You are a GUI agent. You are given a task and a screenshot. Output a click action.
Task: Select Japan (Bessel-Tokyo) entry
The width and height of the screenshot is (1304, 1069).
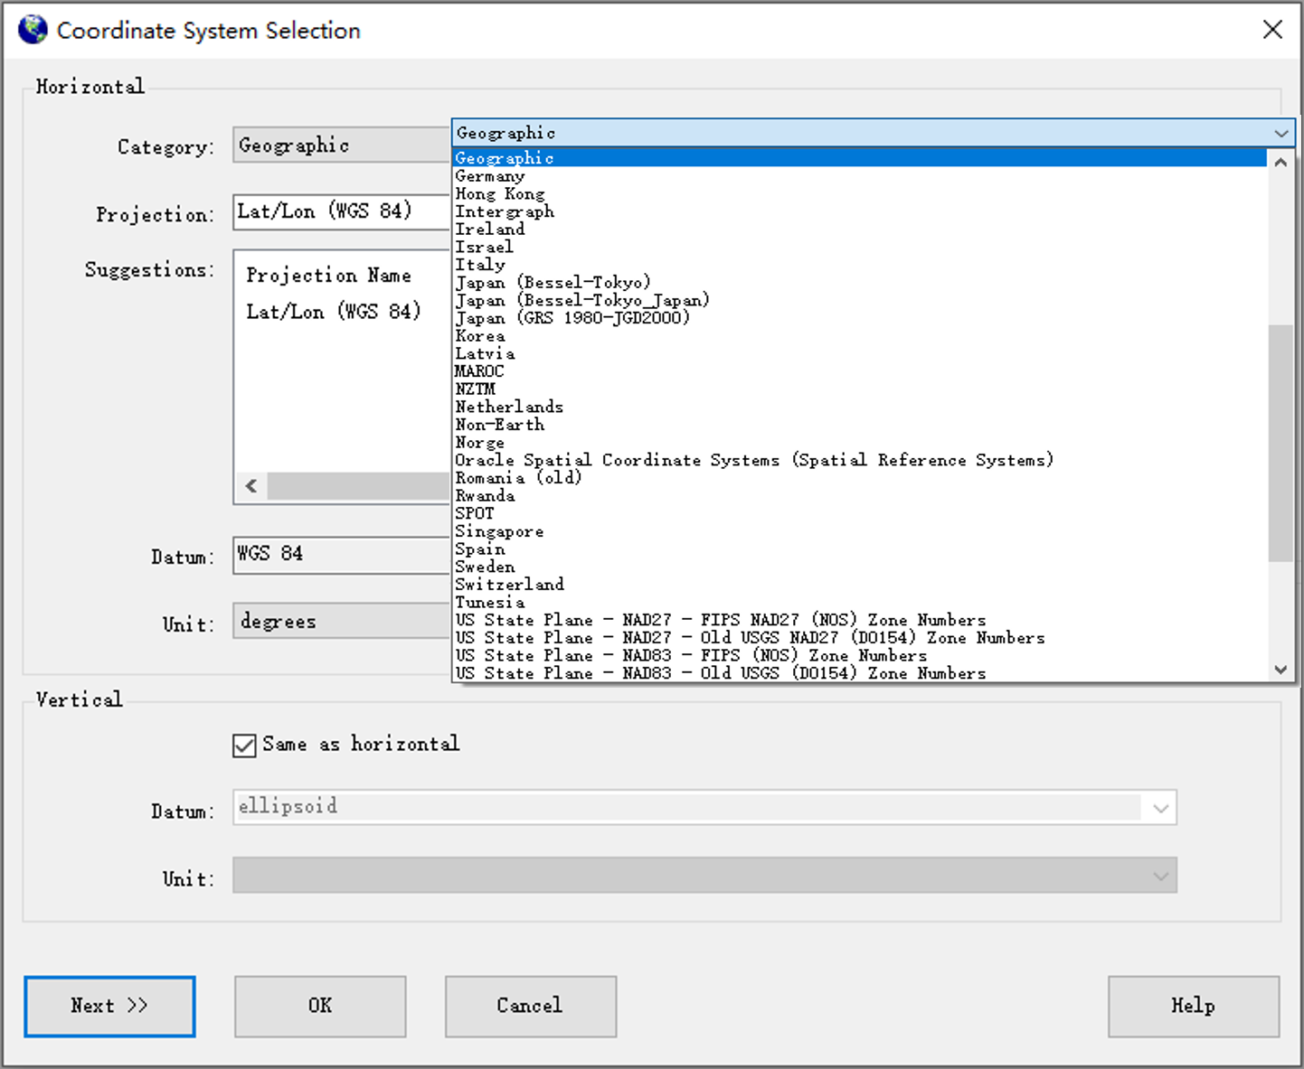click(x=859, y=282)
